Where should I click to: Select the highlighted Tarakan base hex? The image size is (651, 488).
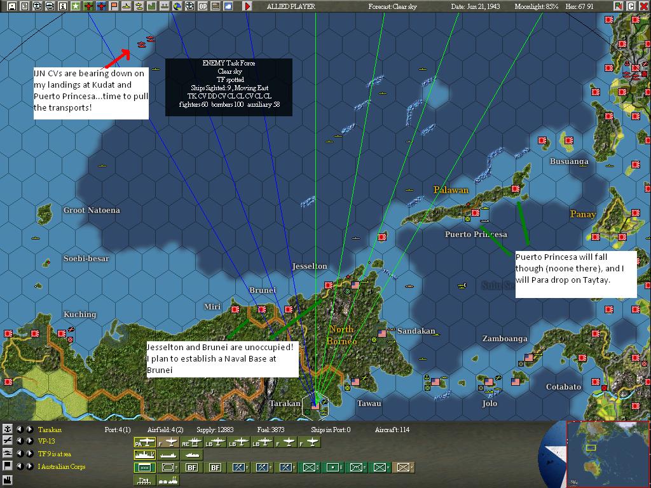(315, 405)
